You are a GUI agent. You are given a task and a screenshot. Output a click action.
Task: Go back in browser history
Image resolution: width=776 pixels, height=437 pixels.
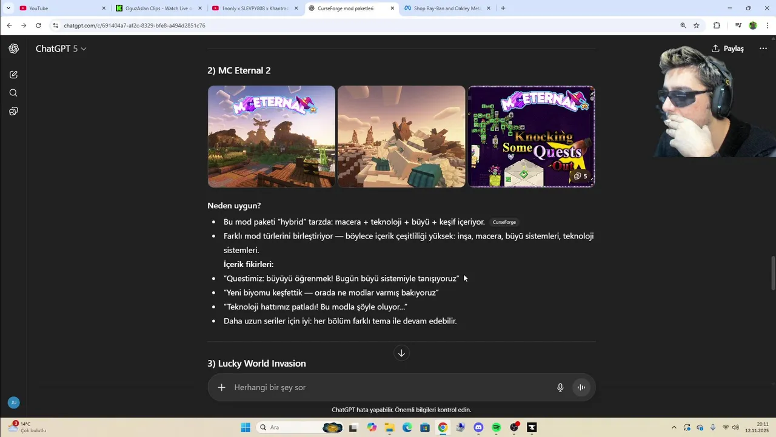coord(9,25)
